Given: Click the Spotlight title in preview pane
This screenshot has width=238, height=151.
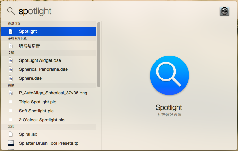Looking at the screenshot, I should pos(169,107).
